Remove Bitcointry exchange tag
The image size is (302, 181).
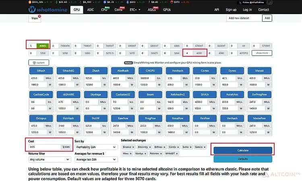tap(150, 147)
